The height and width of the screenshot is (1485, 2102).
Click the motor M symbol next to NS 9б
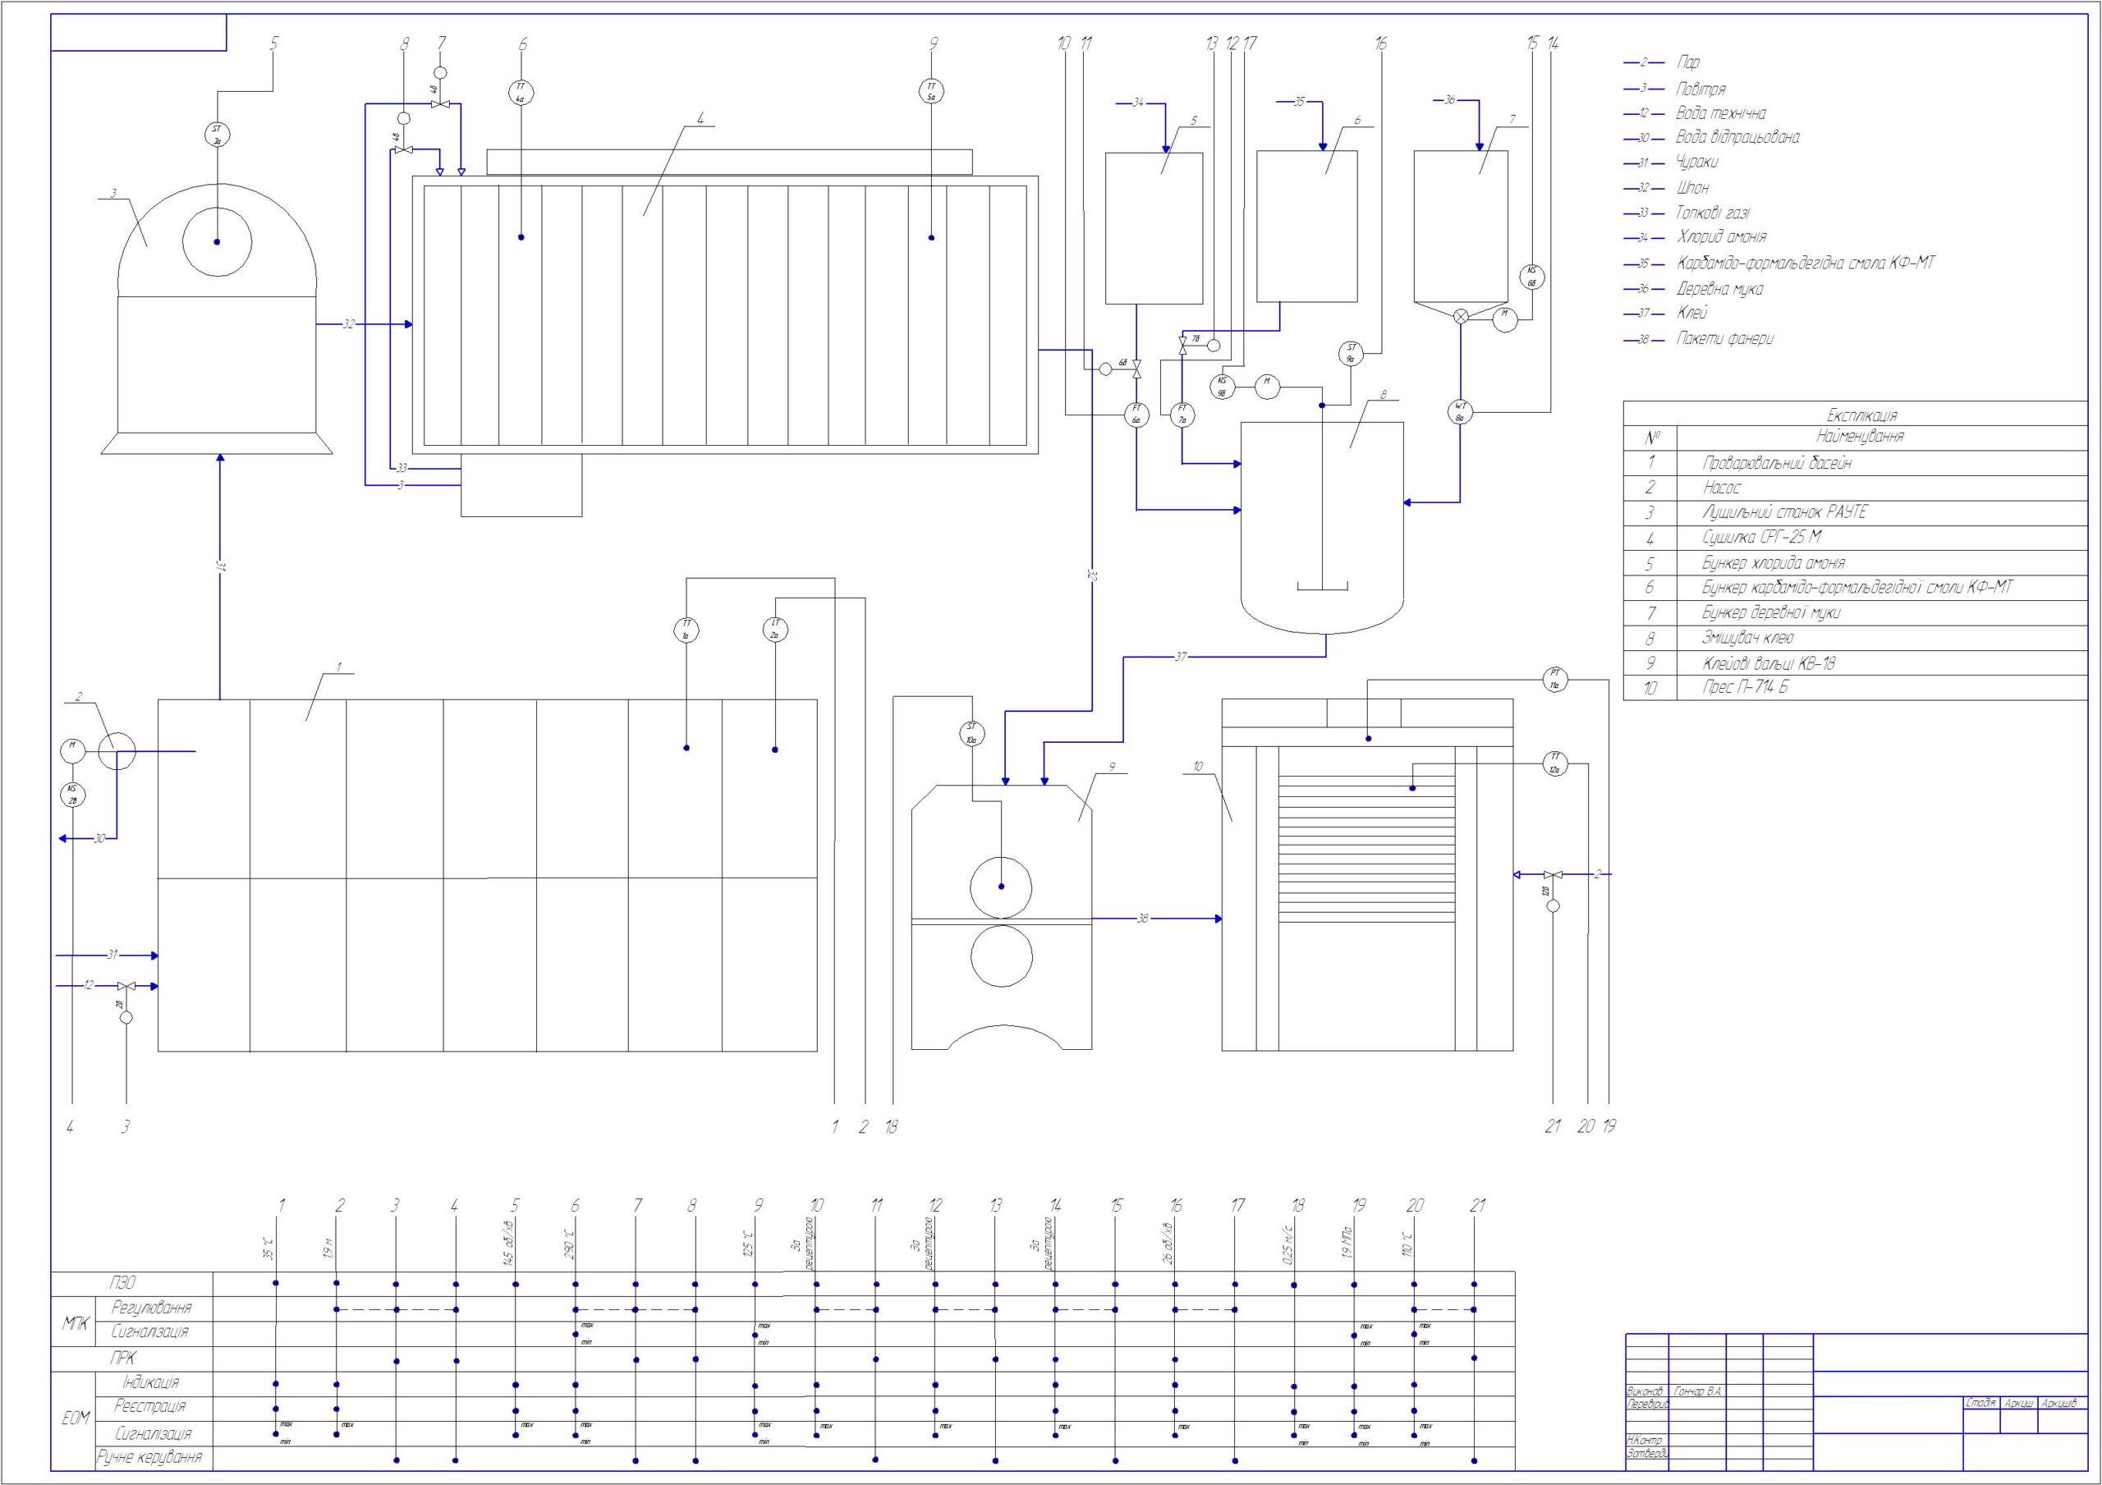(x=1267, y=387)
